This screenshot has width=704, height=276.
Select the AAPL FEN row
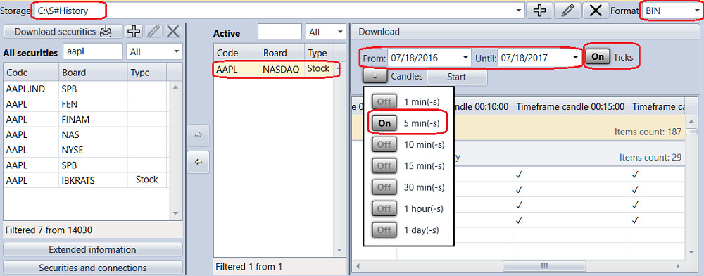[x=86, y=104]
